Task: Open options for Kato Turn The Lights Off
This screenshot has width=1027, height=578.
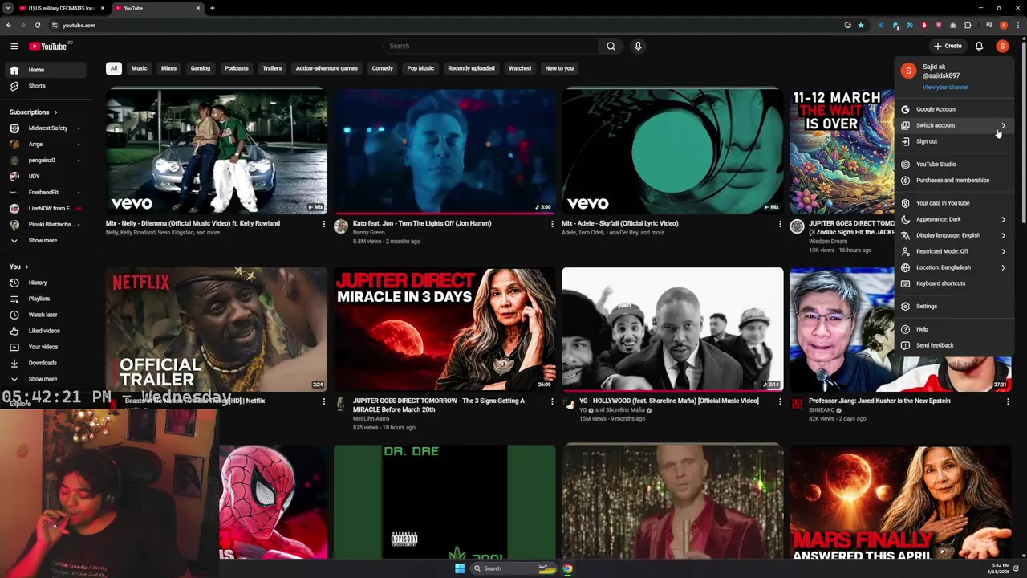Action: click(552, 224)
